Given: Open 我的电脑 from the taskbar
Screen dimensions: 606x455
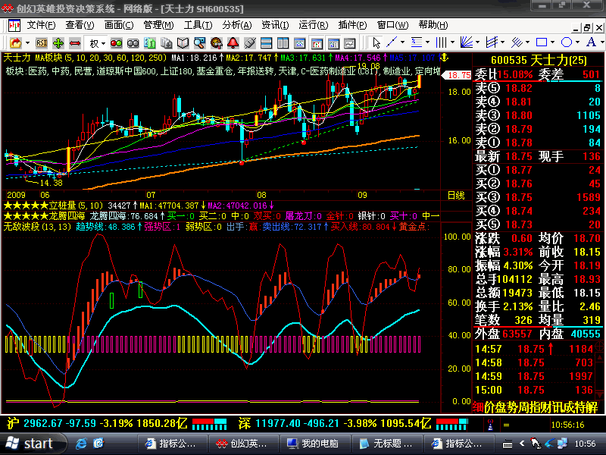Looking at the screenshot, I should coord(314,444).
